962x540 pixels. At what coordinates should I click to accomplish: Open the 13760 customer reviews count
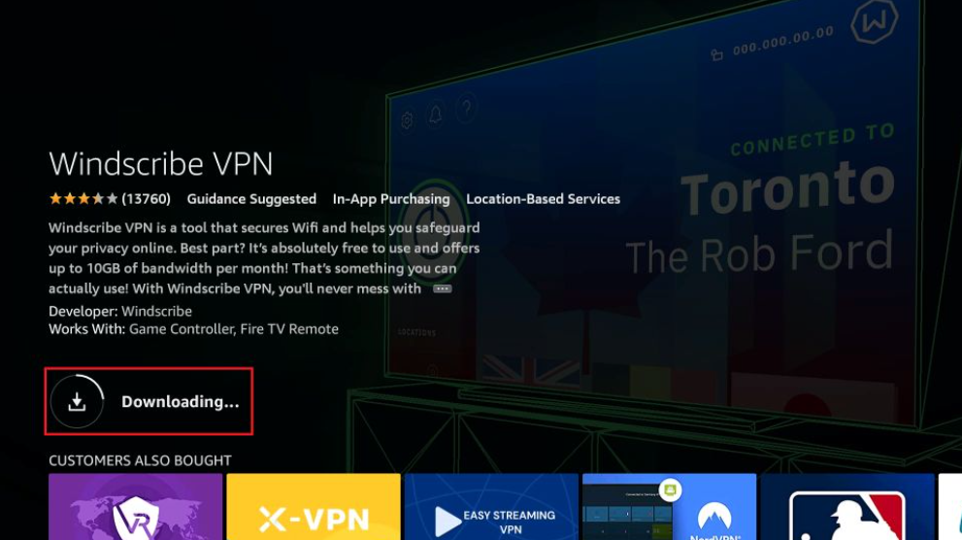[146, 199]
